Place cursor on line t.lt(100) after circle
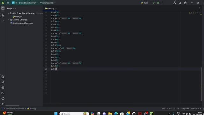The height and width of the screenshot is (115, 204). click(x=56, y=51)
